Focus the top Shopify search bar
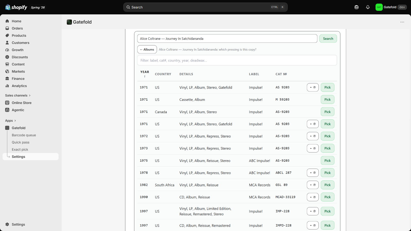 (206, 7)
